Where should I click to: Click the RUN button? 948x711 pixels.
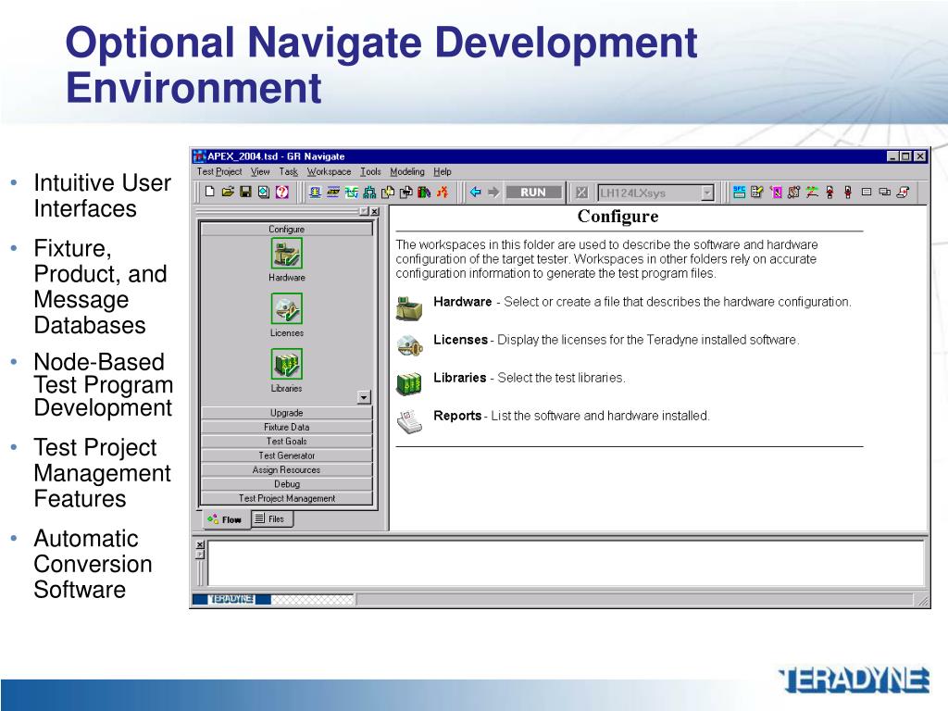coord(533,193)
